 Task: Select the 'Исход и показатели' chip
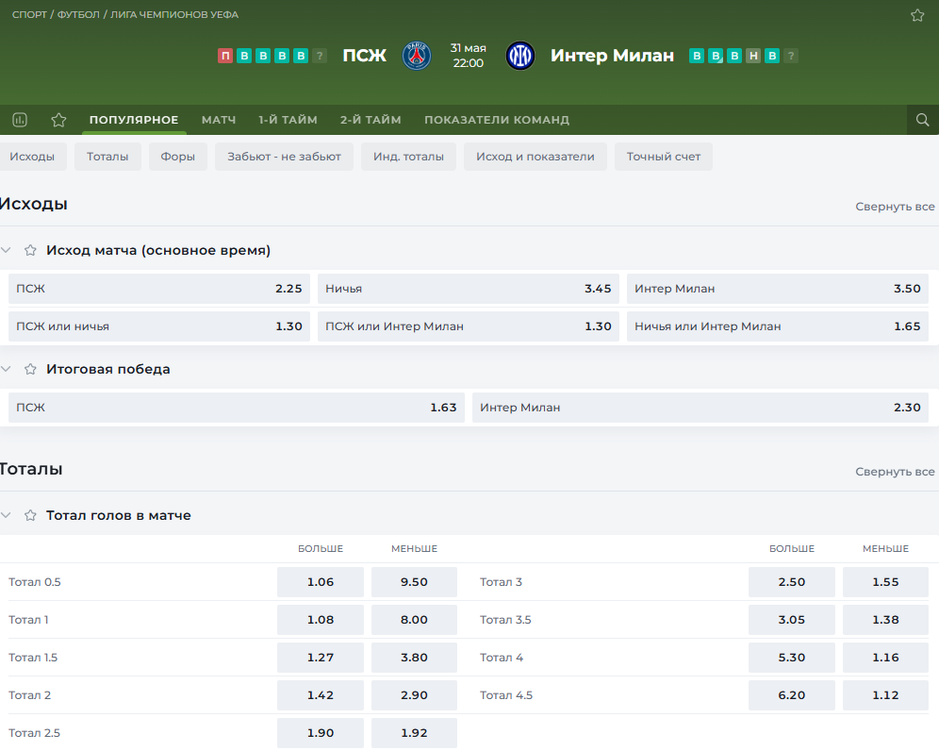point(535,157)
